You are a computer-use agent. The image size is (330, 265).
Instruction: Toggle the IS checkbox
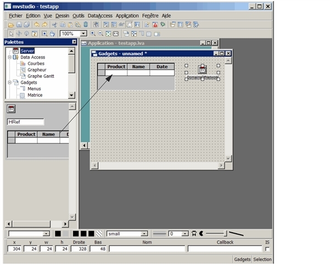[267, 249]
